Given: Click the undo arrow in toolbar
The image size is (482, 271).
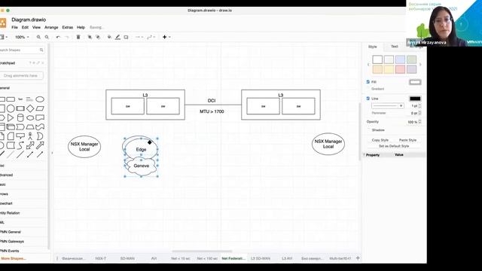Looking at the screenshot, I should 58,37.
